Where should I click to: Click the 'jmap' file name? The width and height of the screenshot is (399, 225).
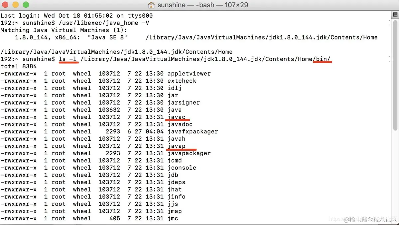[175, 211]
